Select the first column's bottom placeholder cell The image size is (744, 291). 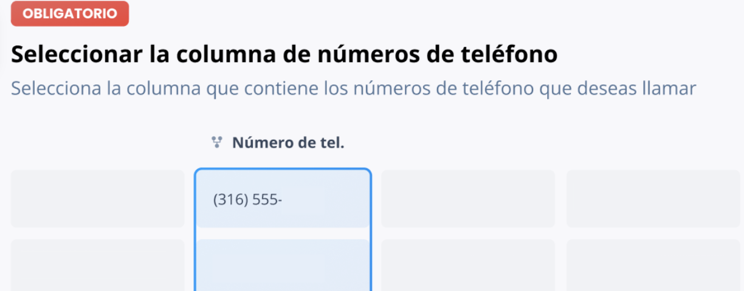point(97,265)
